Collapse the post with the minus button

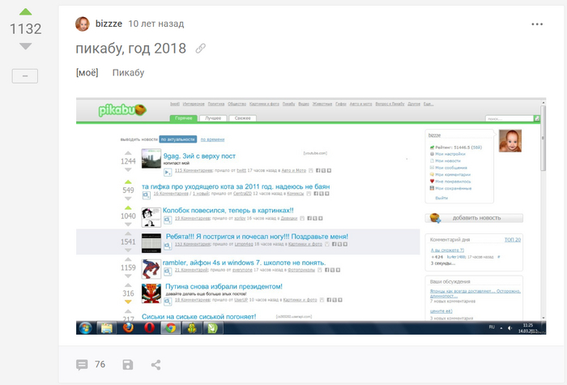[x=25, y=76]
